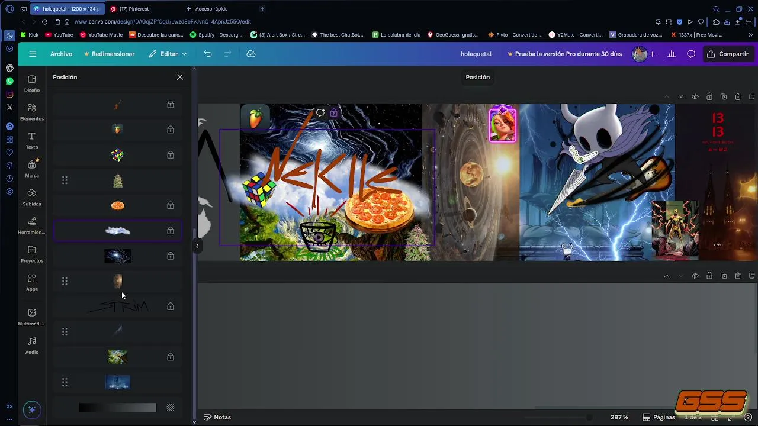
Task: Click the Canva magic assistant sparkle button
Action: pyautogui.click(x=32, y=409)
